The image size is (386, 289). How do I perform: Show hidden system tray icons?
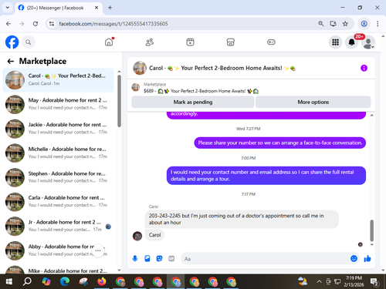tap(319, 281)
